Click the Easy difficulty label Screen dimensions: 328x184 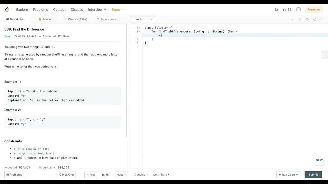pyautogui.click(x=7, y=36)
